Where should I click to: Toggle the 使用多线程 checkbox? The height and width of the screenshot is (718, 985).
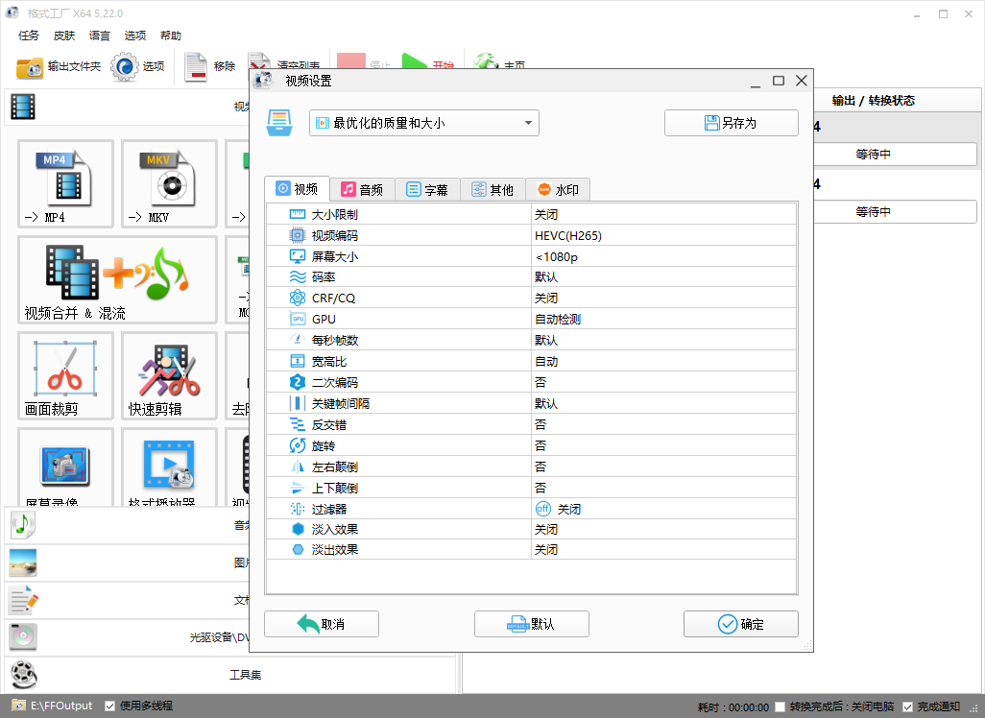110,706
